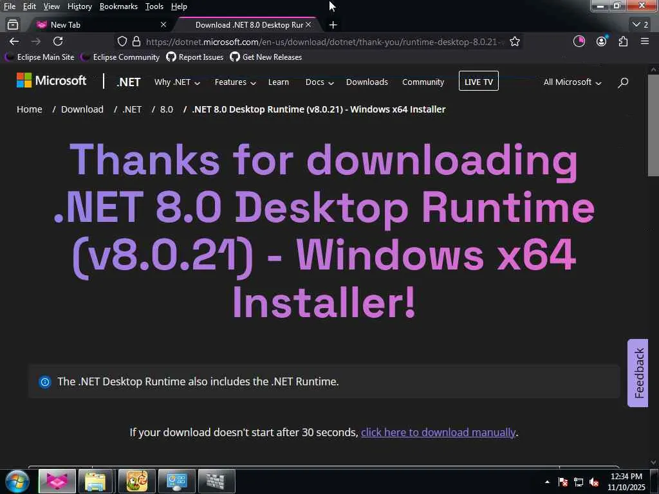Open Report Issues bookmark
Screen dimensions: 659x494
pos(195,57)
